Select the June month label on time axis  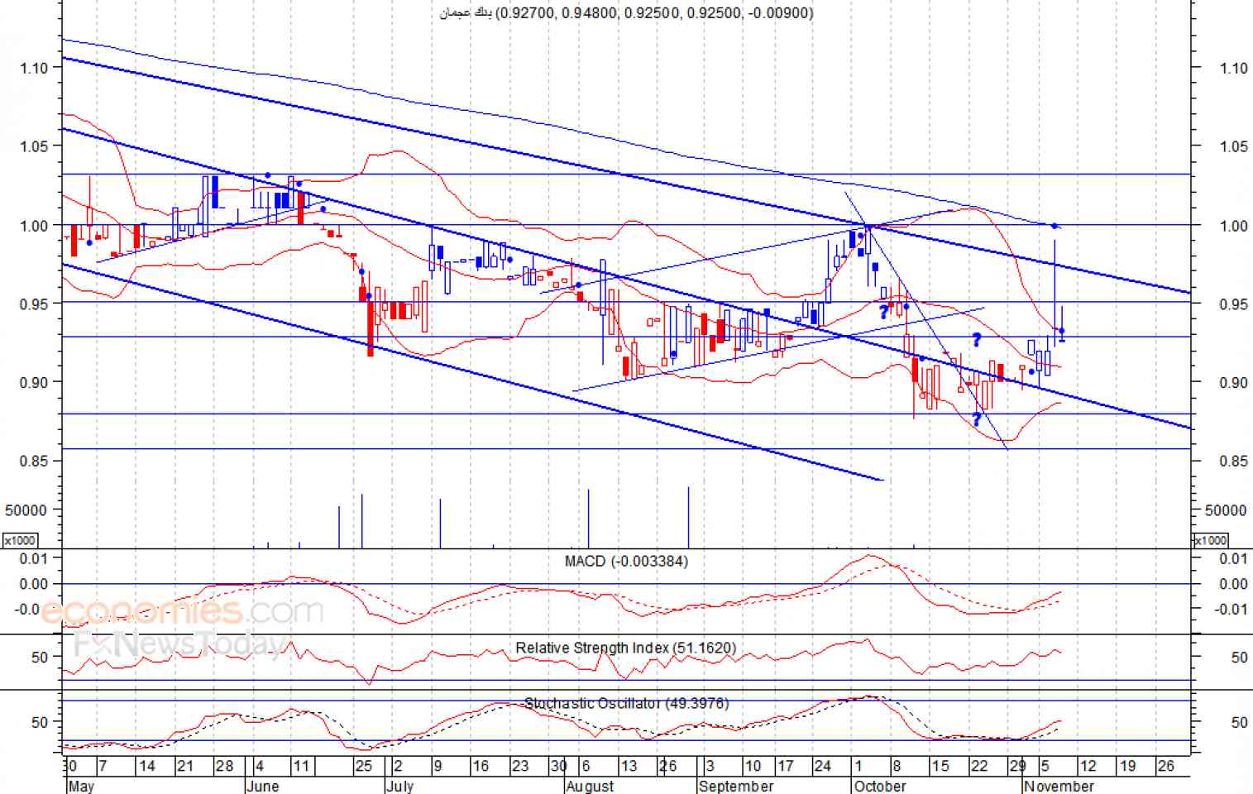tap(263, 786)
